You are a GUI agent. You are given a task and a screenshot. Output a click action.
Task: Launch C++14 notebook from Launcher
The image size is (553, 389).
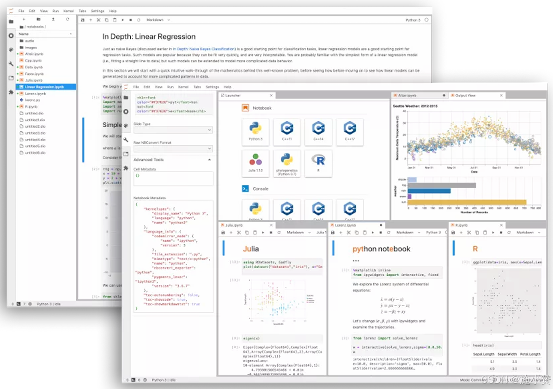click(x=318, y=132)
